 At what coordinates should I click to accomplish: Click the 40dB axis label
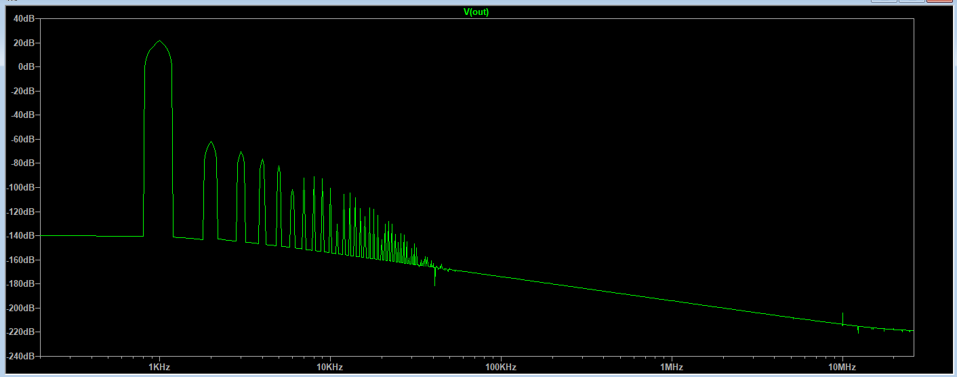coord(24,18)
